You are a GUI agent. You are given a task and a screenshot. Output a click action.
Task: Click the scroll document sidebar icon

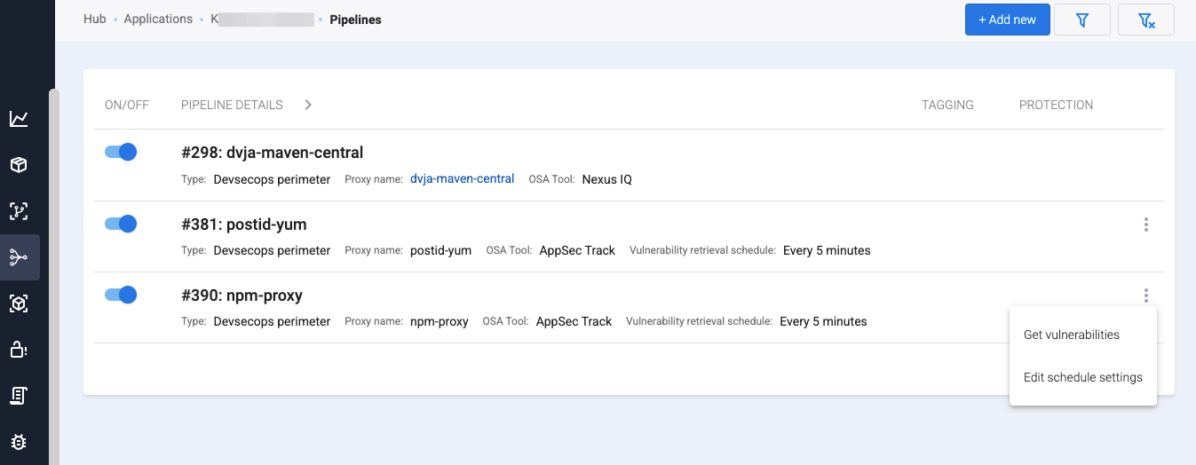[19, 396]
